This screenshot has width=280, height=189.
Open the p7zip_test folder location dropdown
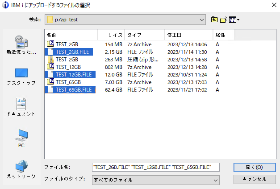(x=125, y=20)
